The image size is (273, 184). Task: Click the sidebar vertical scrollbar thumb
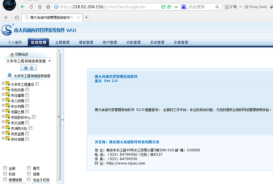coord(59,117)
